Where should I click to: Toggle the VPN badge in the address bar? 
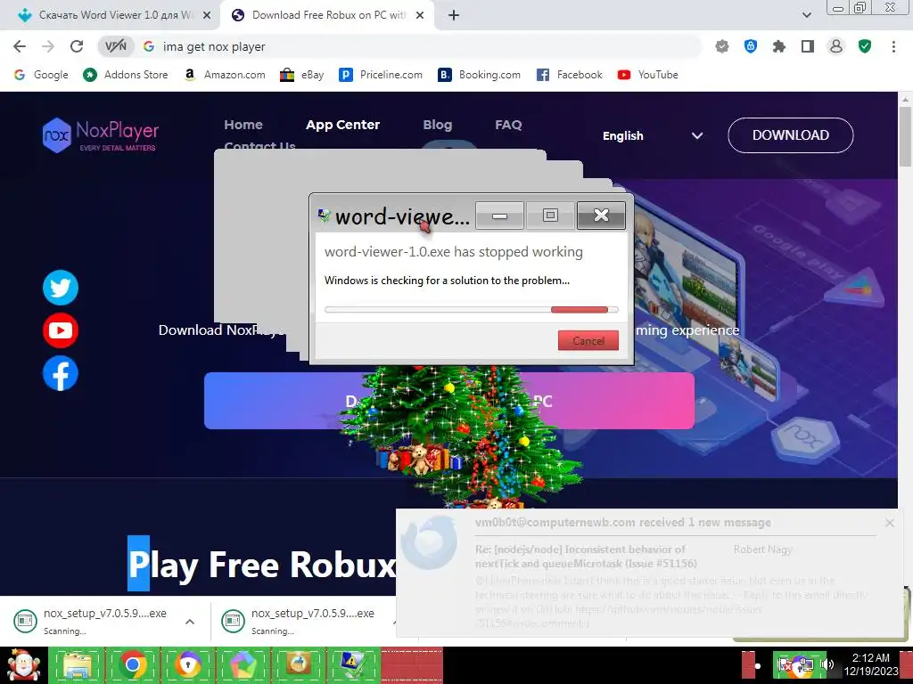pos(115,46)
